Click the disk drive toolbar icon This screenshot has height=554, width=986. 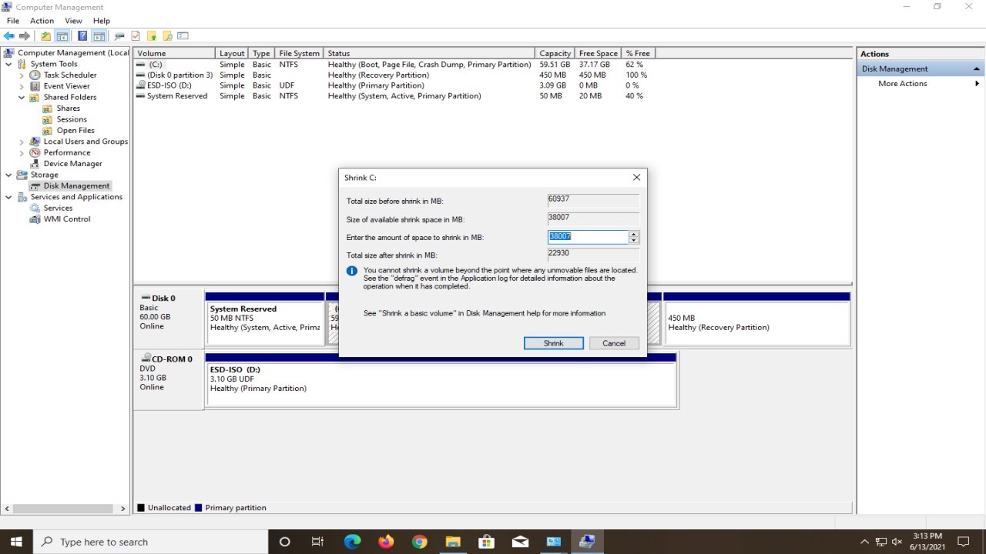[119, 36]
